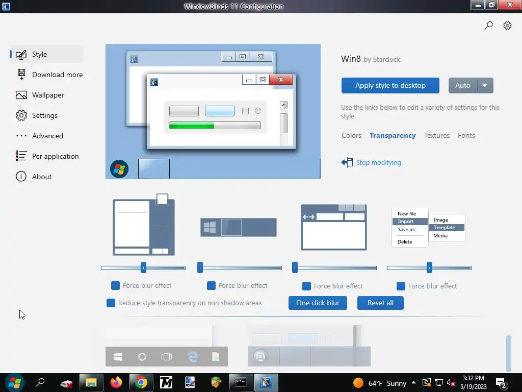Toggle Reduce style transparency on non shadow areas
The height and width of the screenshot is (392, 522).
[111, 303]
